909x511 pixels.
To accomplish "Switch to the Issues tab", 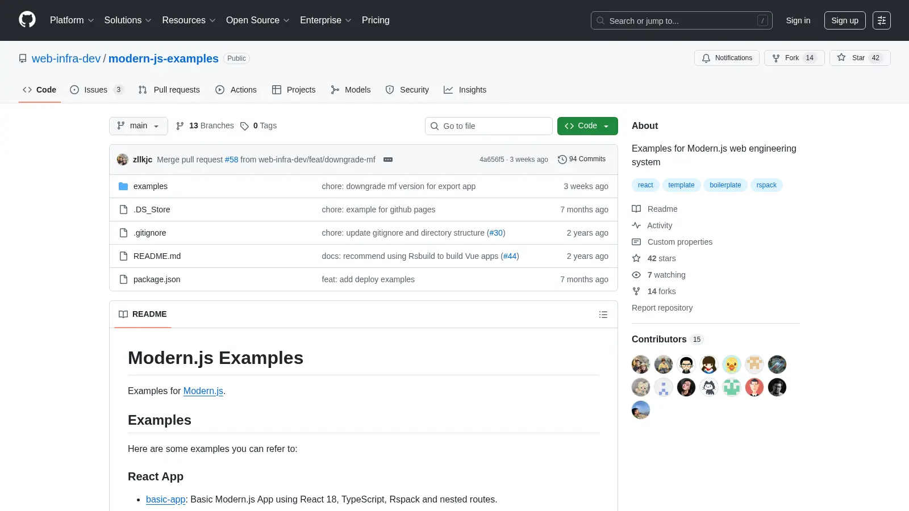I will pyautogui.click(x=96, y=90).
